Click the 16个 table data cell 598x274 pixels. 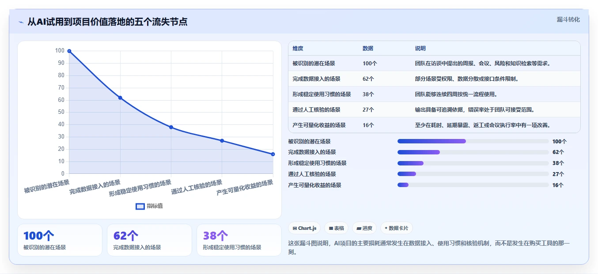click(368, 125)
